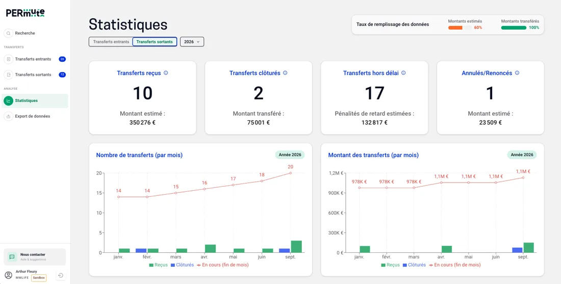Click Année 2026 badge on Montant des transferts chart

click(x=522, y=155)
